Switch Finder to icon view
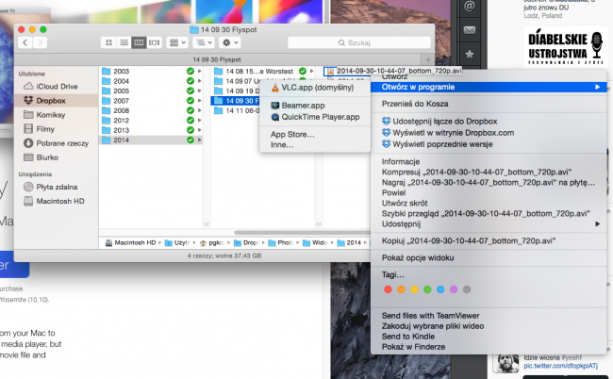 point(108,42)
